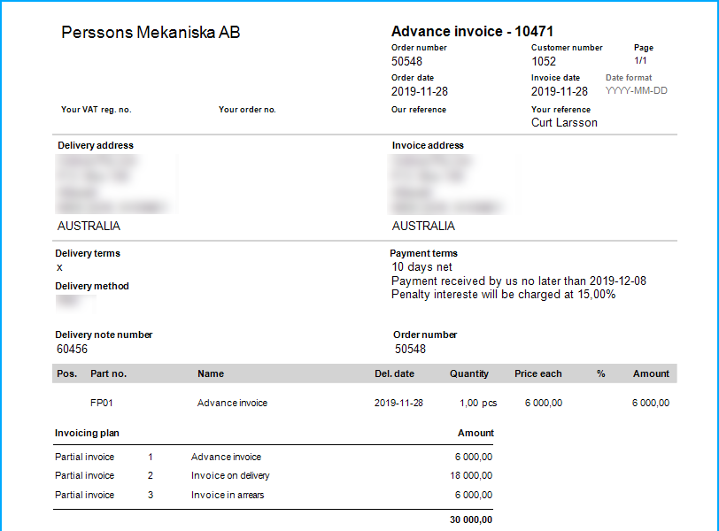
Task: Click the penalty interest 15,00% line
Action: [x=503, y=295]
